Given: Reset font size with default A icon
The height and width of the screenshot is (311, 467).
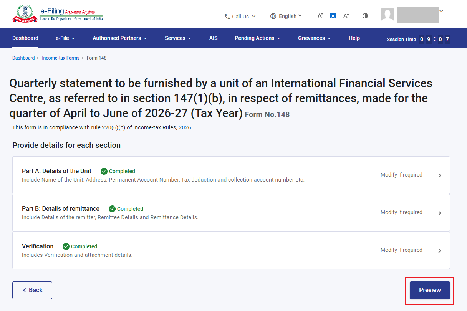Looking at the screenshot, I should 333,16.
